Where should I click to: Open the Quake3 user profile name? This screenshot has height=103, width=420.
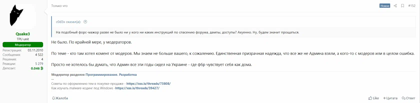click(x=23, y=34)
